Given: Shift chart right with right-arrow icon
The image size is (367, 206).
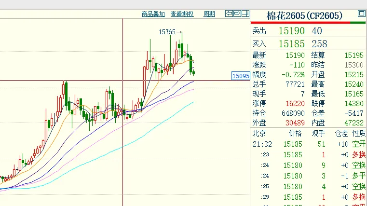Looking at the screenshot, I should pyautogui.click(x=237, y=14).
